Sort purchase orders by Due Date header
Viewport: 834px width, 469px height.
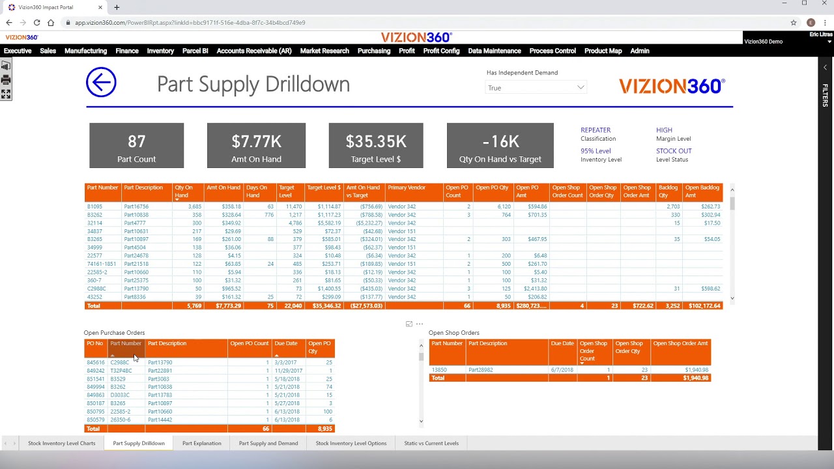[x=289, y=348]
